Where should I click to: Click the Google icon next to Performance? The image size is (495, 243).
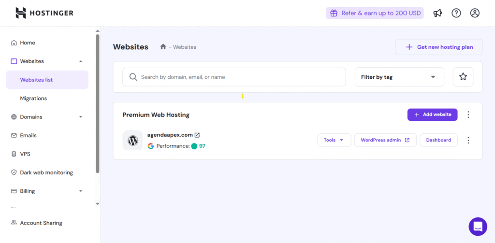point(151,146)
